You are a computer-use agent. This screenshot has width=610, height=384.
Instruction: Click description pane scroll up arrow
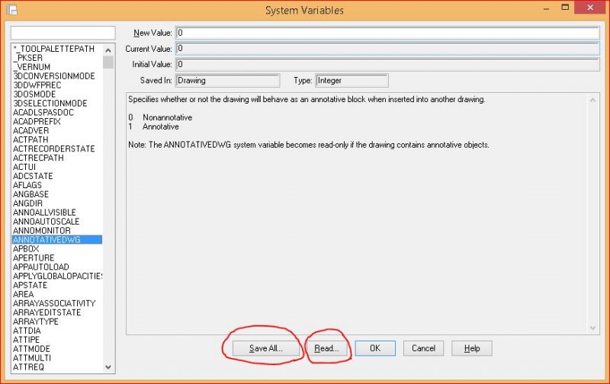[x=592, y=101]
